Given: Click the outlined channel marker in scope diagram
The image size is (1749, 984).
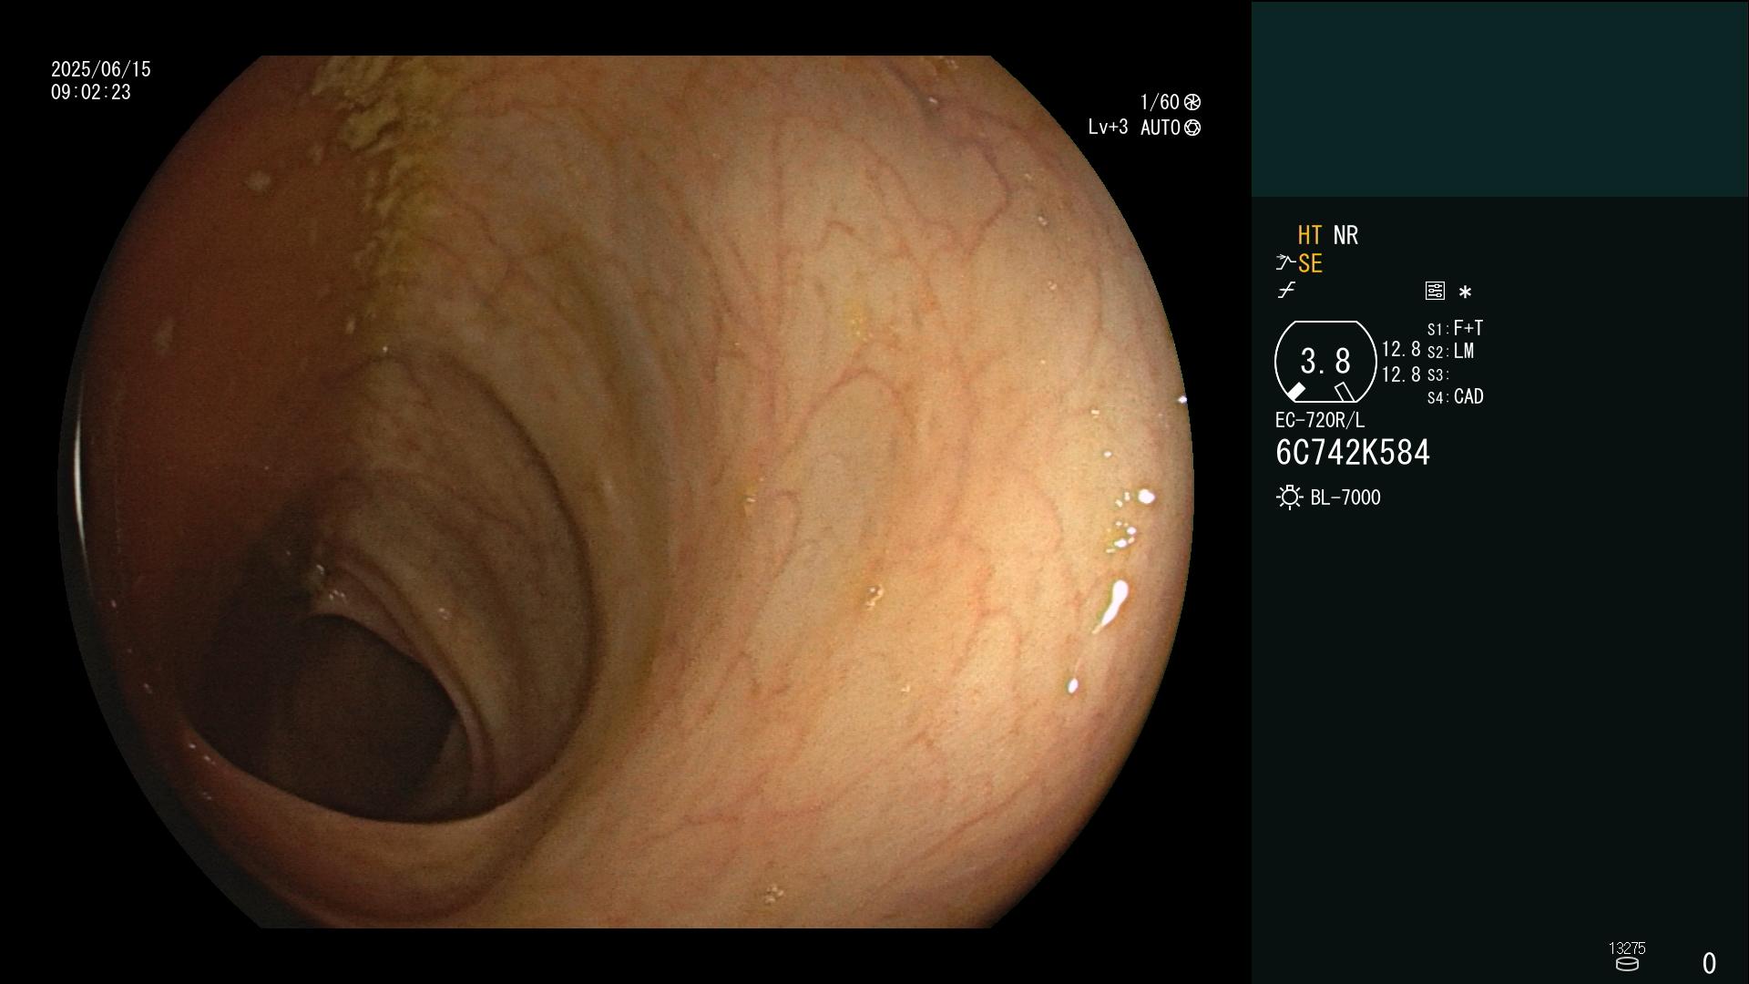Looking at the screenshot, I should (1345, 392).
